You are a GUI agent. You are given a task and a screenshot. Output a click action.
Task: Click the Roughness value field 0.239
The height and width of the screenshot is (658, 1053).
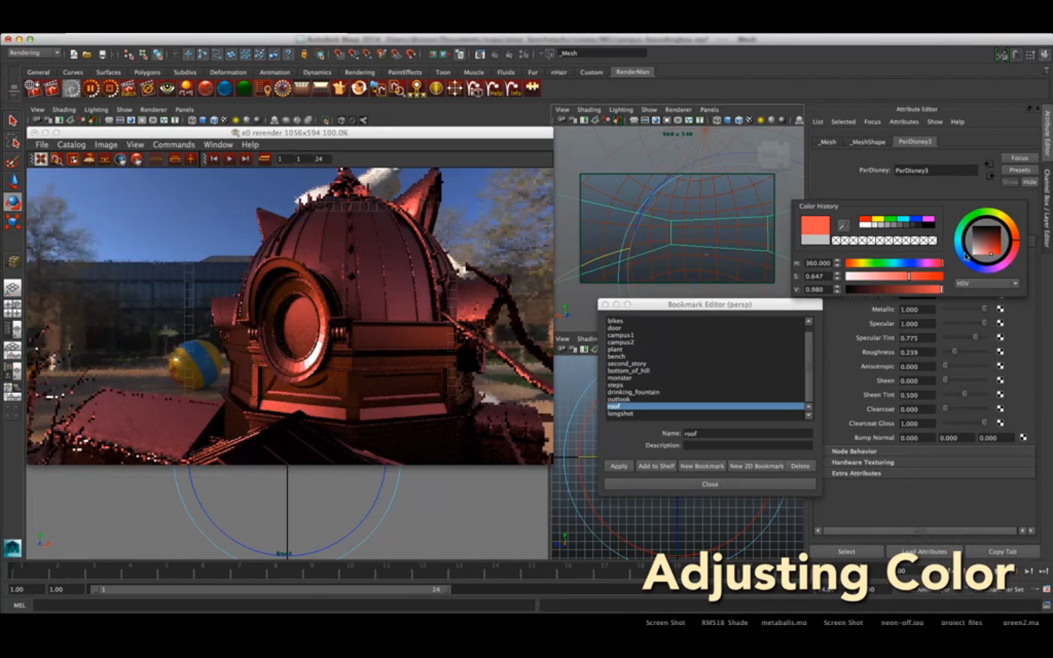point(917,352)
